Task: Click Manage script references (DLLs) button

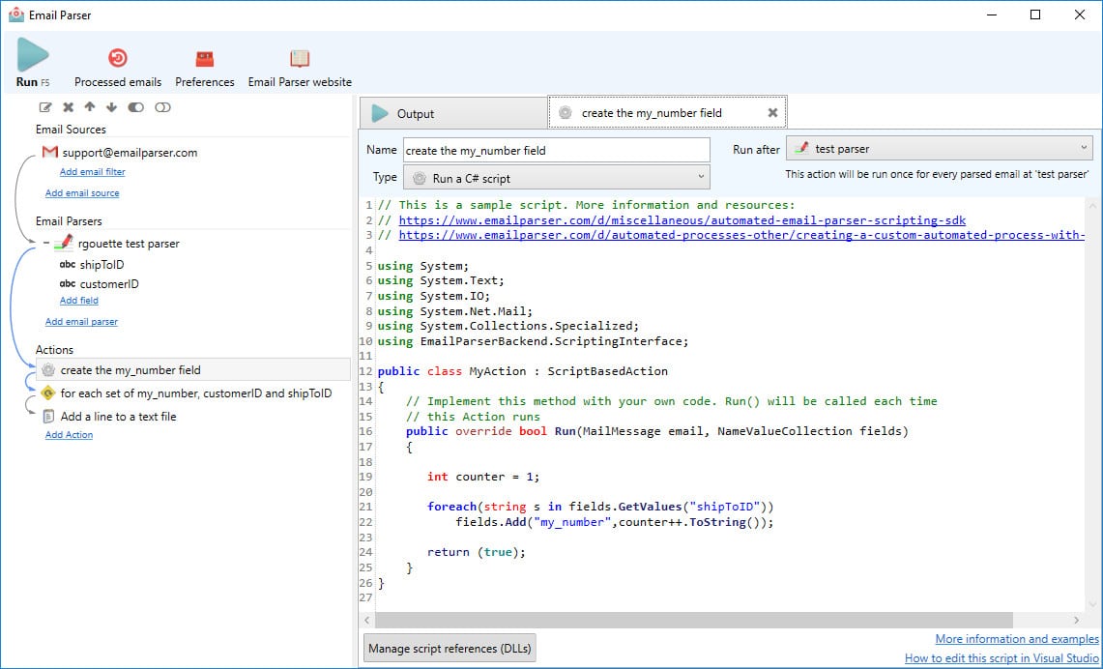Action: click(450, 648)
